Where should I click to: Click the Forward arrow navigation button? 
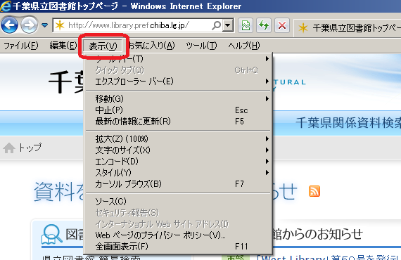[29, 25]
